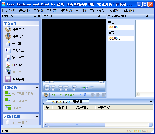The width and height of the screenshot is (155, 134).
Task: Click the 字幕内容 column header
Action: coord(124,107)
